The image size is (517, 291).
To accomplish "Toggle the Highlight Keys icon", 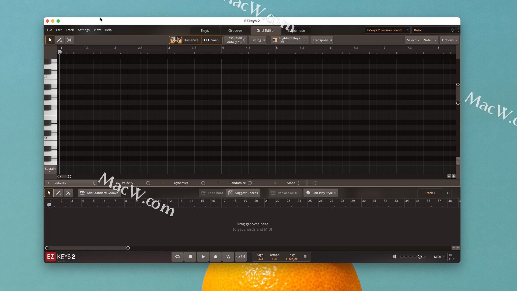I will click(275, 40).
